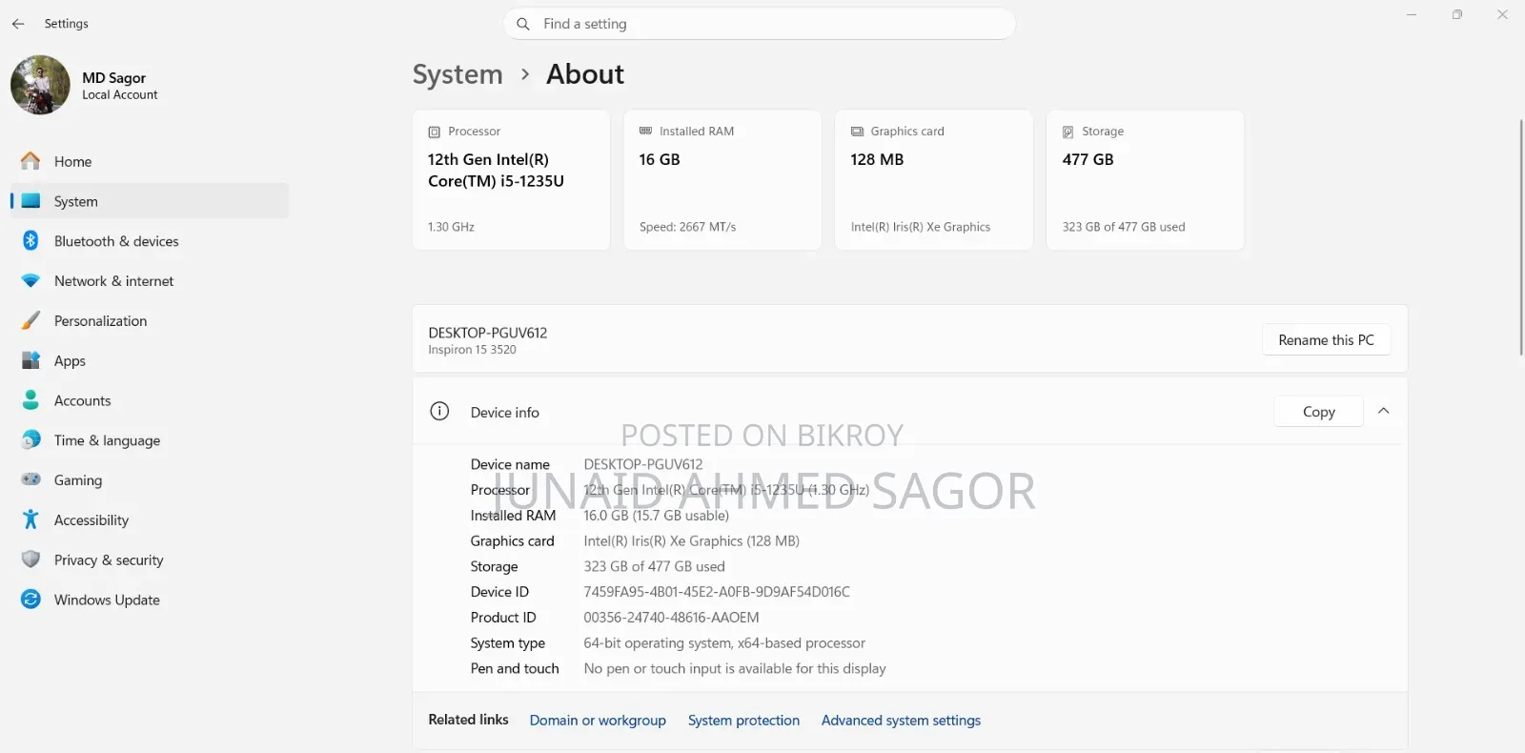Click the Accounts person icon
The image size is (1525, 753).
point(30,400)
